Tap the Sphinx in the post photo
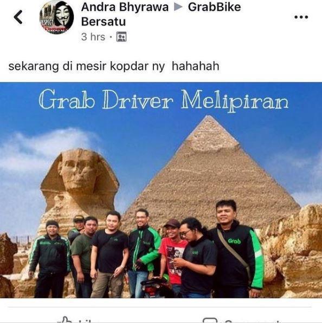The height and width of the screenshot is (323, 322). [x=80, y=186]
